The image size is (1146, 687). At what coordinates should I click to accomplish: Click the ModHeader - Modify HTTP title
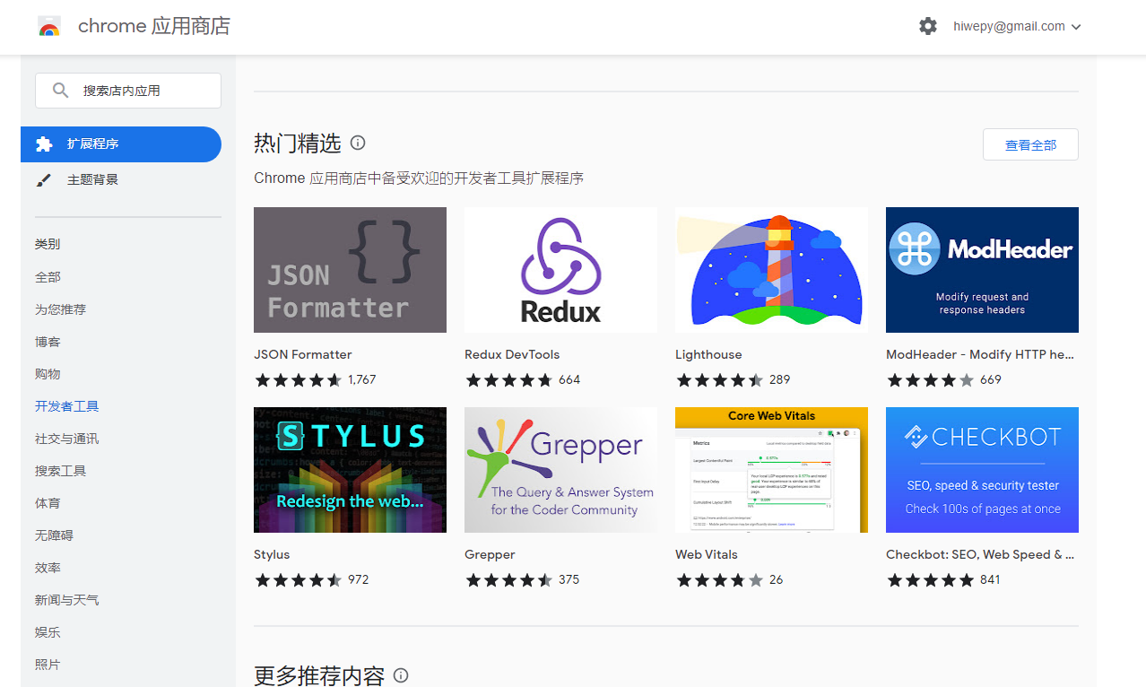[980, 354]
